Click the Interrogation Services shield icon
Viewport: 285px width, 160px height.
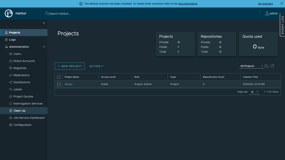11,104
